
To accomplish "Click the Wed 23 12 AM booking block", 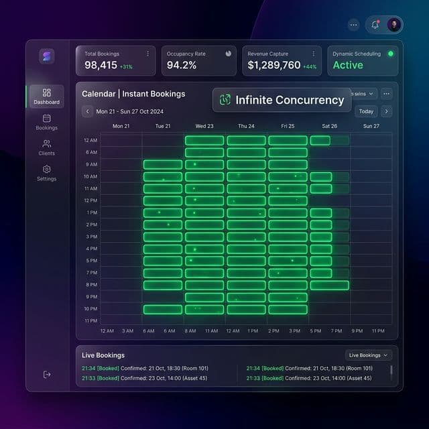I will (x=204, y=140).
